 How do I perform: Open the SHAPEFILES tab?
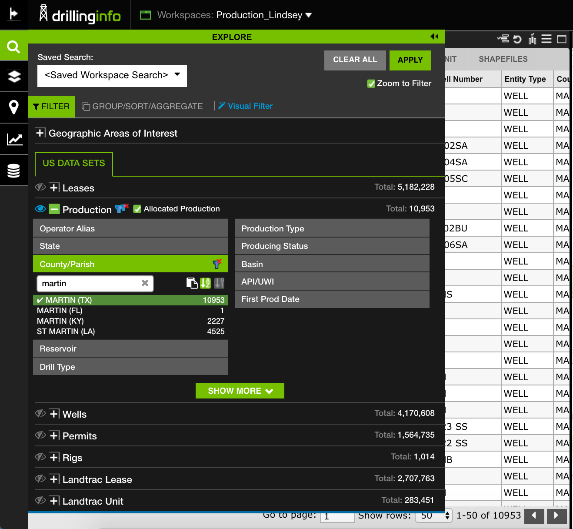pyautogui.click(x=503, y=59)
